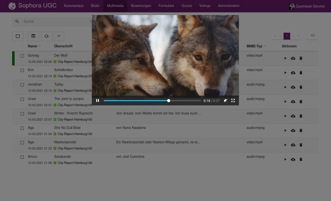Go to last page arrow
331x201 pixels.
pyautogui.click(x=299, y=36)
